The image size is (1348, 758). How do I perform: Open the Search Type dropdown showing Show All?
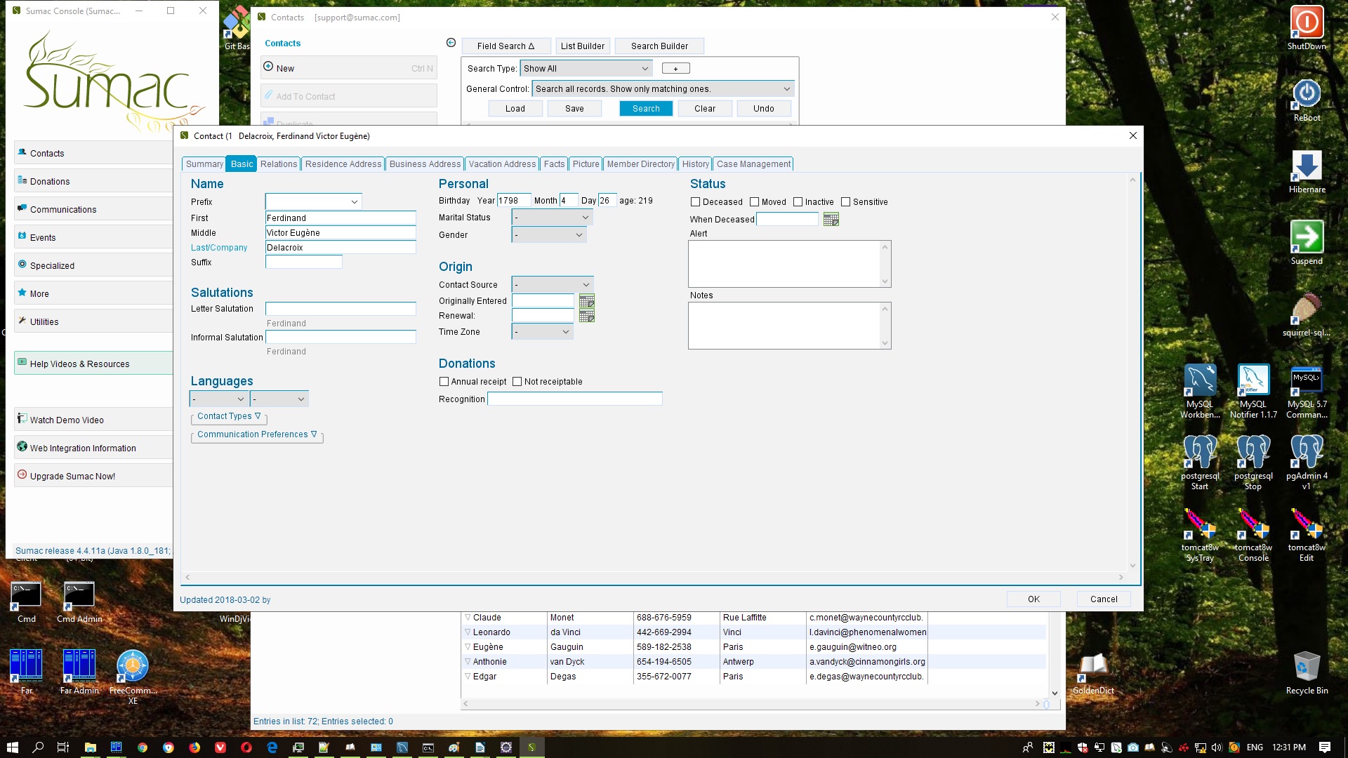(586, 68)
